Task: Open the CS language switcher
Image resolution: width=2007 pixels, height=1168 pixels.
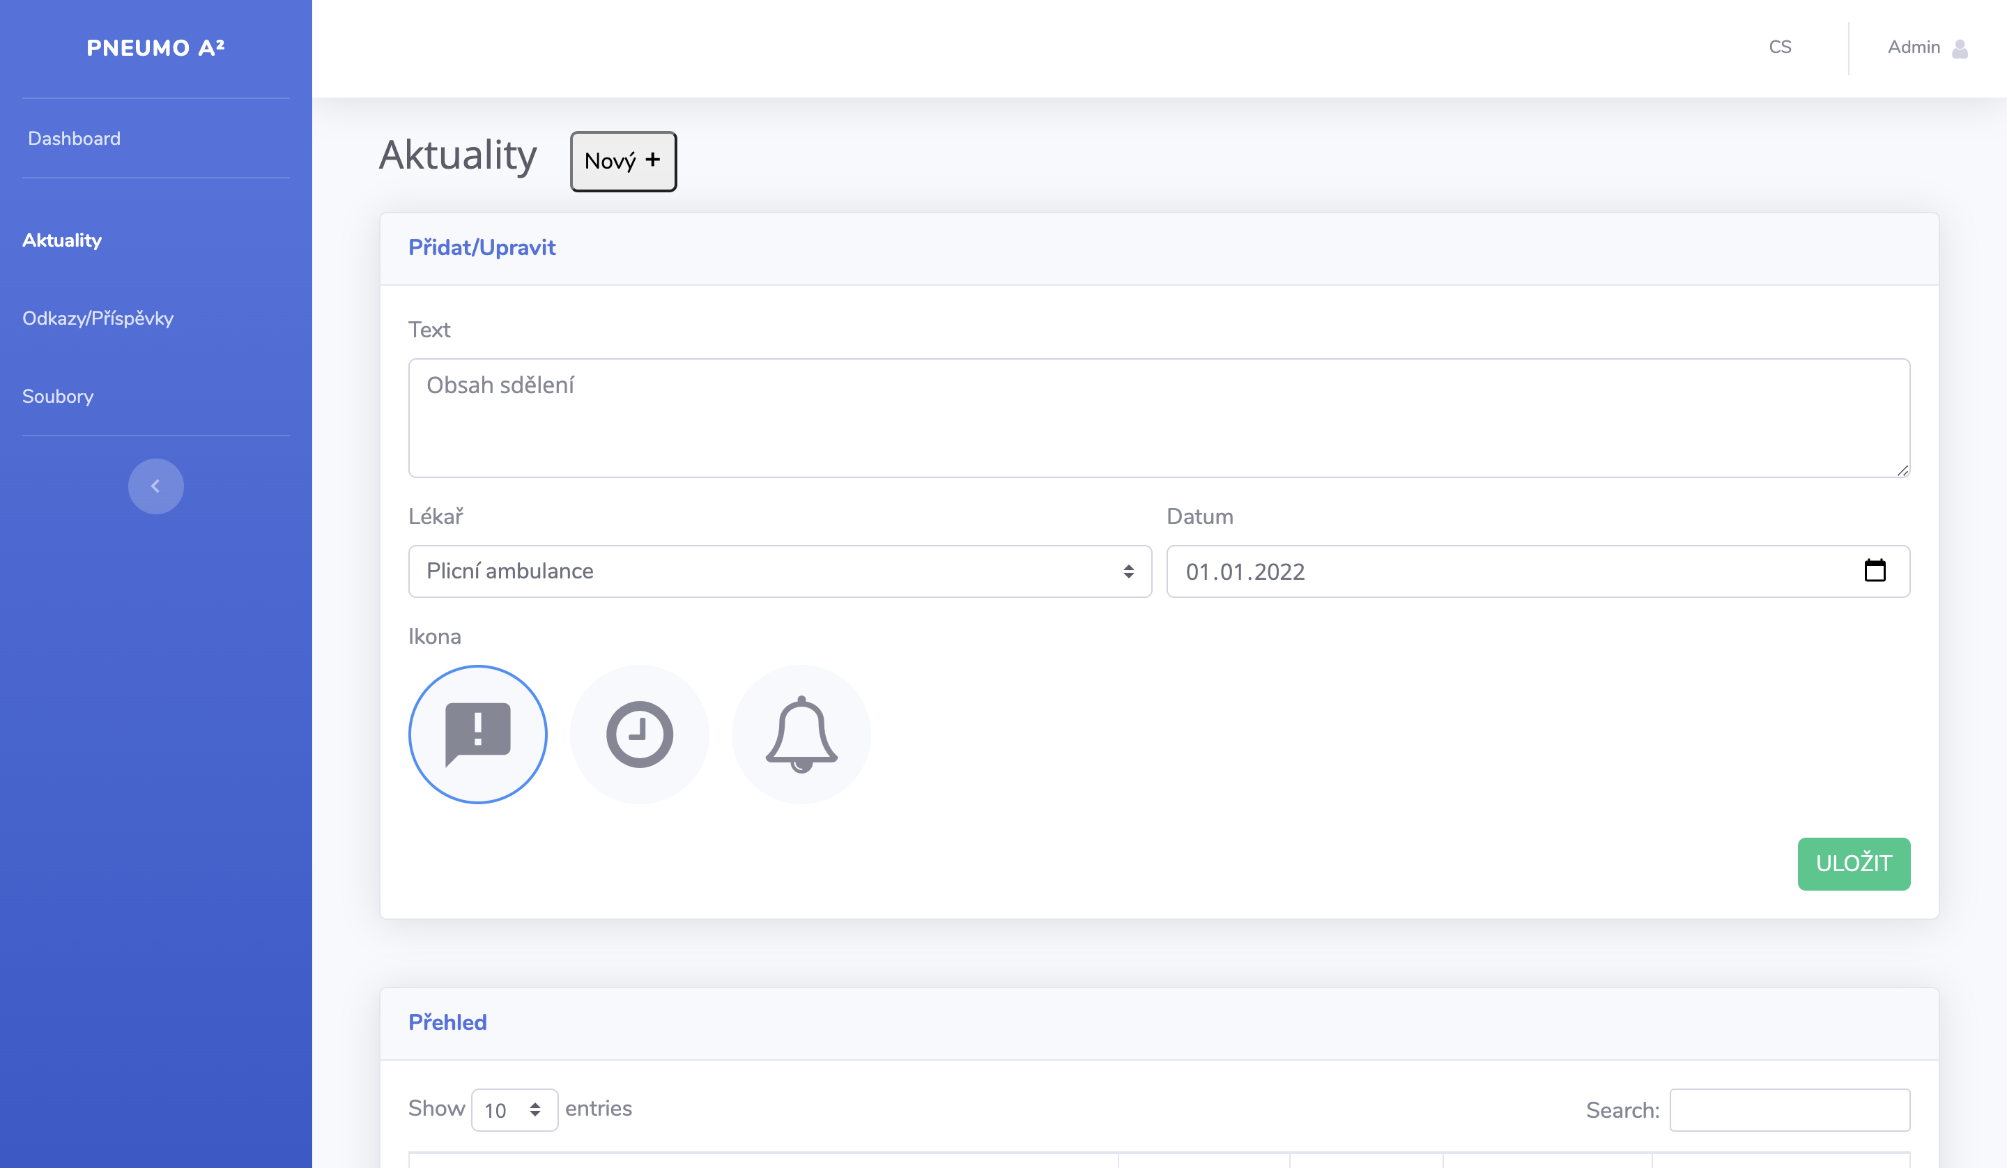Action: 1779,47
